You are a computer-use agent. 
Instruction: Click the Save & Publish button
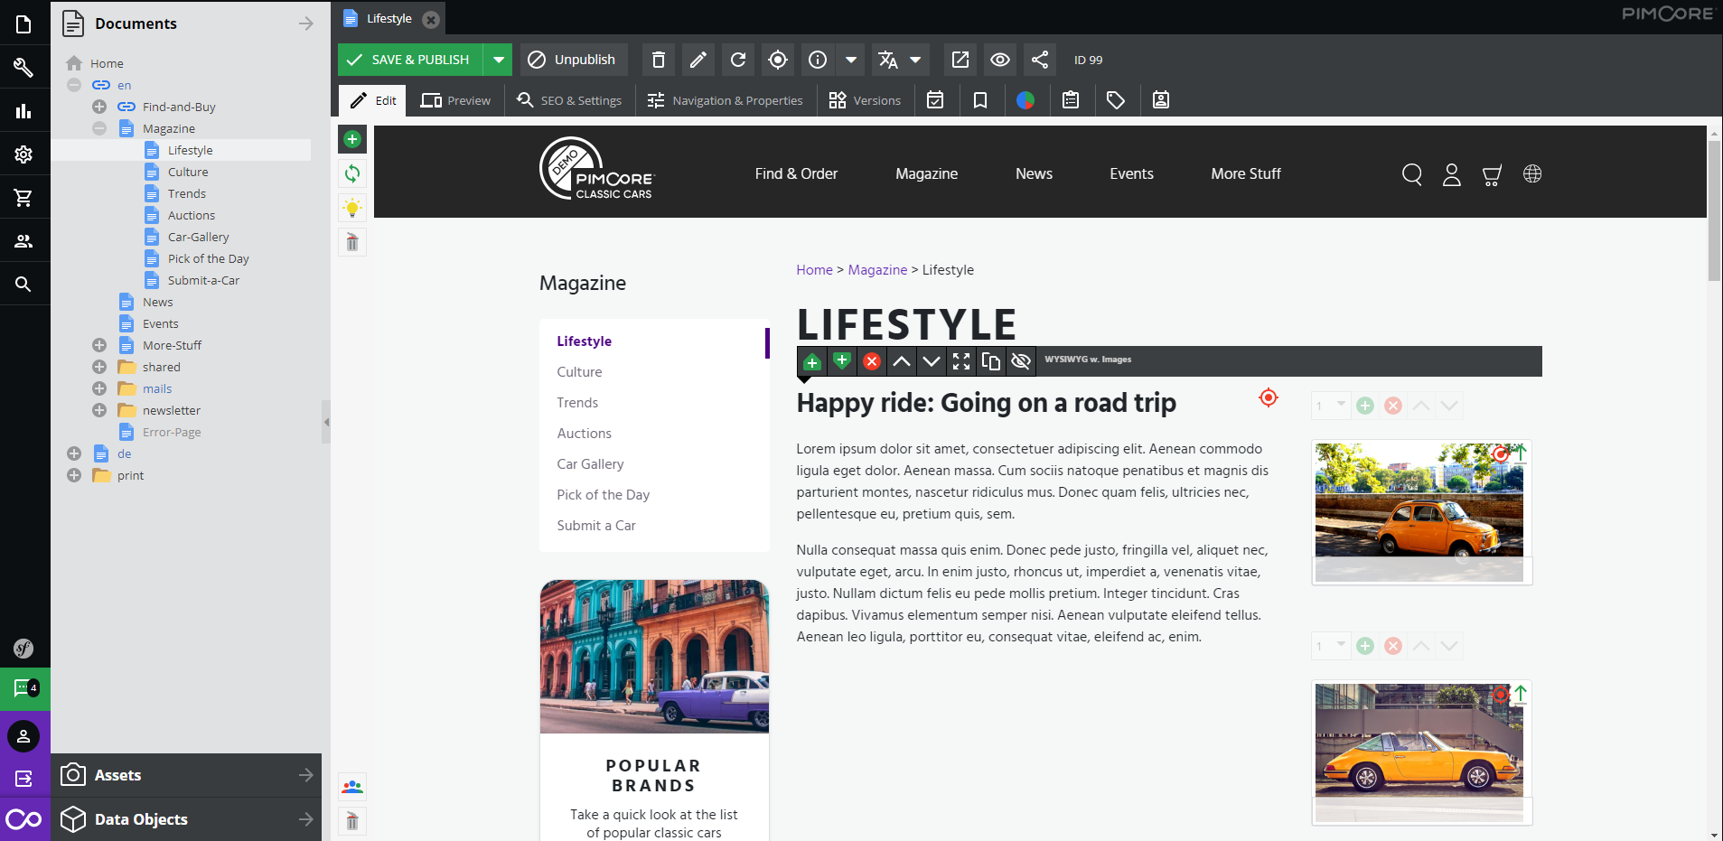click(411, 60)
